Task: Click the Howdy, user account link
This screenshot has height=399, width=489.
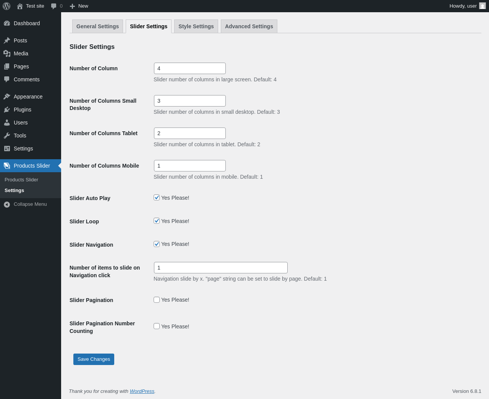Action: pos(467,6)
